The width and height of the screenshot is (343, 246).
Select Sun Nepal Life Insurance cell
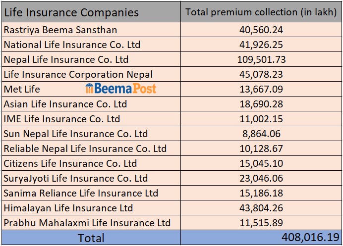tap(76, 134)
